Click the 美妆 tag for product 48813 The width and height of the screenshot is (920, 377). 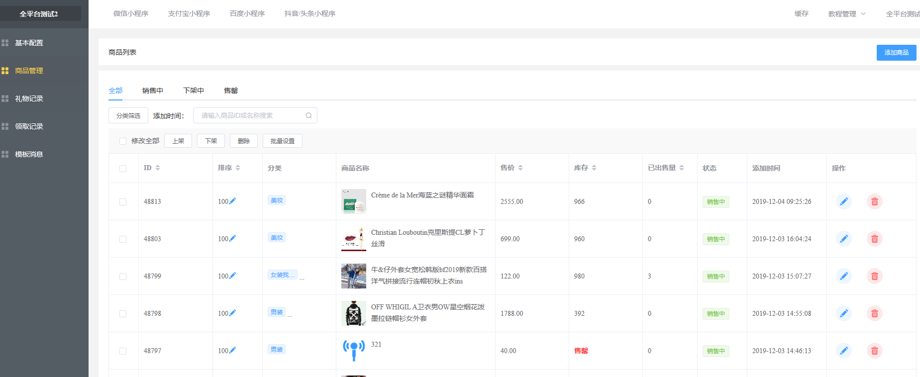277,200
